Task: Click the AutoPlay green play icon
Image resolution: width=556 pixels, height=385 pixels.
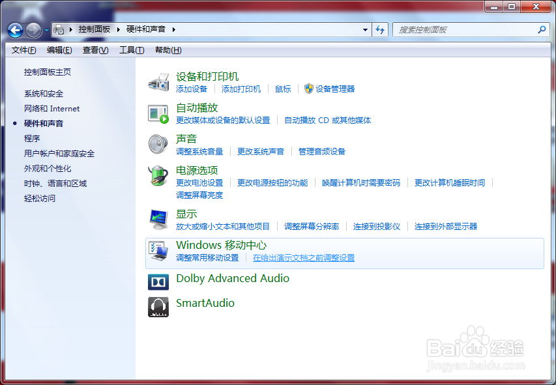Action: [158, 114]
